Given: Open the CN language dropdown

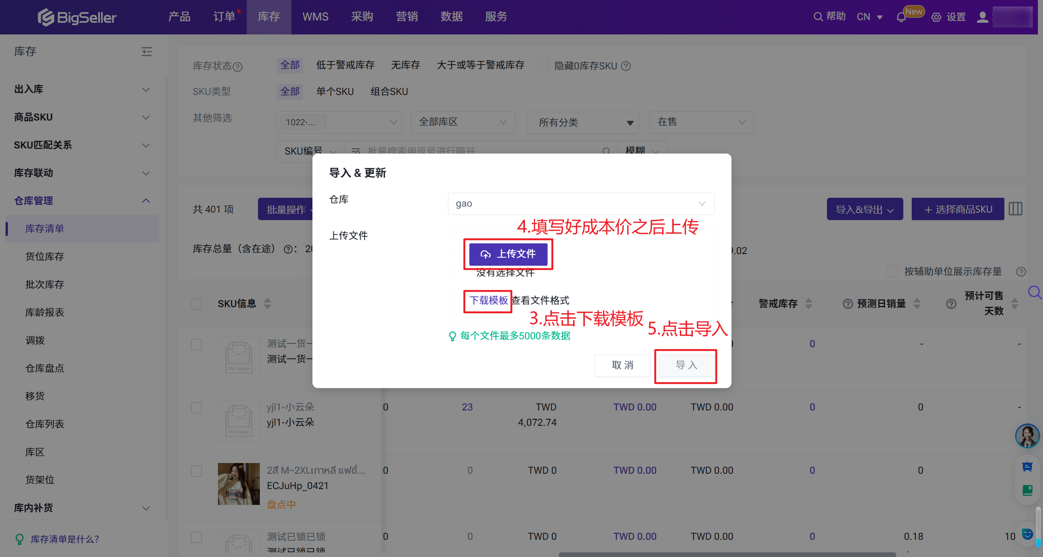Looking at the screenshot, I should (x=869, y=17).
